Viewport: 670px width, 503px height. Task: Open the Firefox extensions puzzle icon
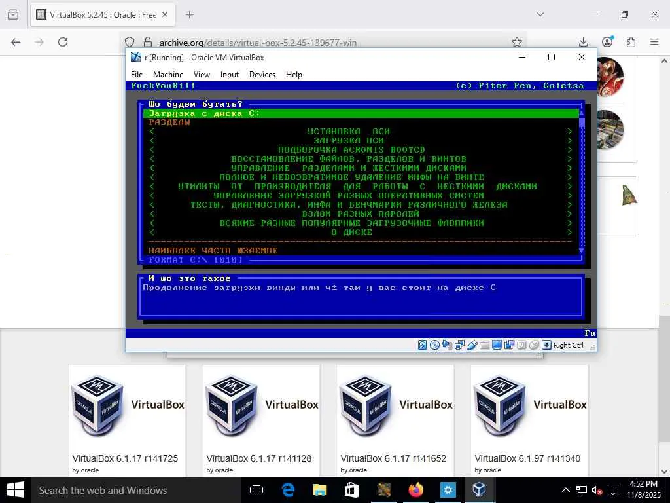point(631,42)
